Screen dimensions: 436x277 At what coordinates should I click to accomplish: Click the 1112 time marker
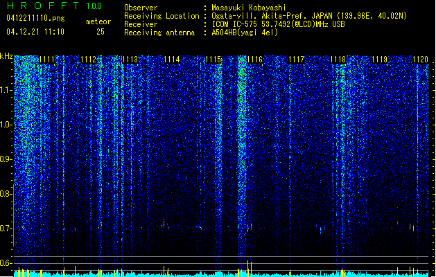click(89, 60)
